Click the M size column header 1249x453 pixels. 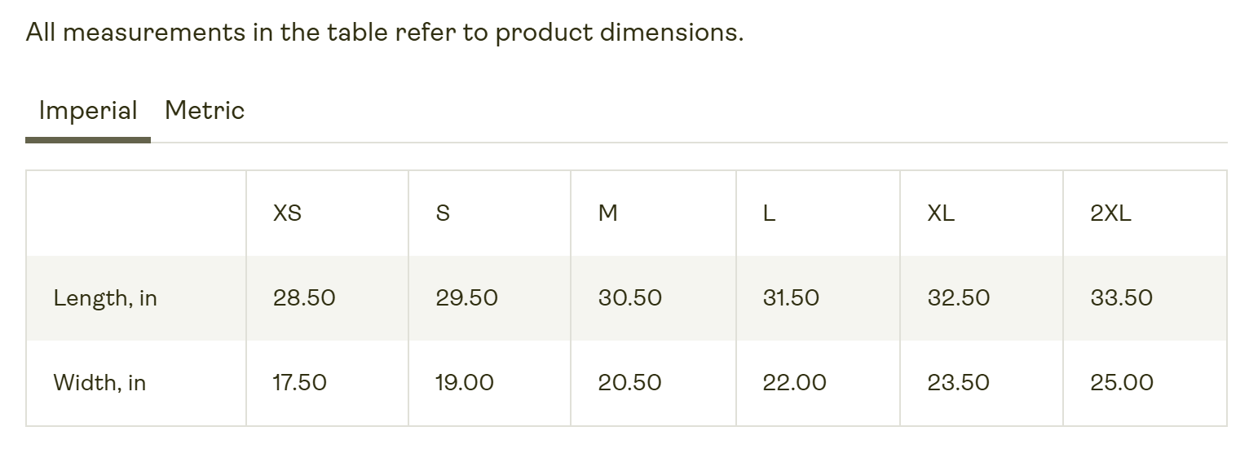pyautogui.click(x=607, y=213)
